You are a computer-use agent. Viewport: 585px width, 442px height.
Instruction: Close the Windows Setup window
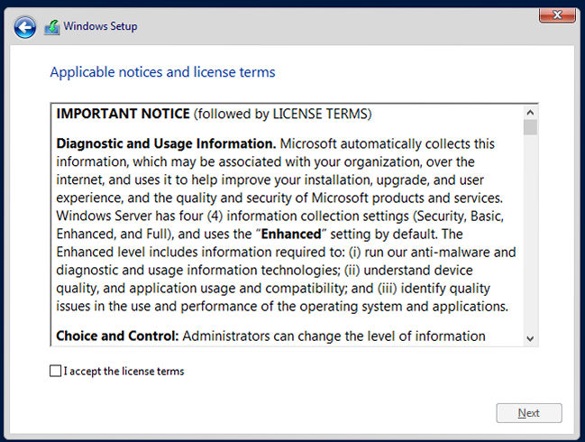click(x=558, y=14)
